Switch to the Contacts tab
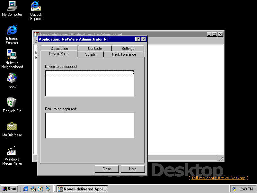257x193 pixels. [x=95, y=49]
